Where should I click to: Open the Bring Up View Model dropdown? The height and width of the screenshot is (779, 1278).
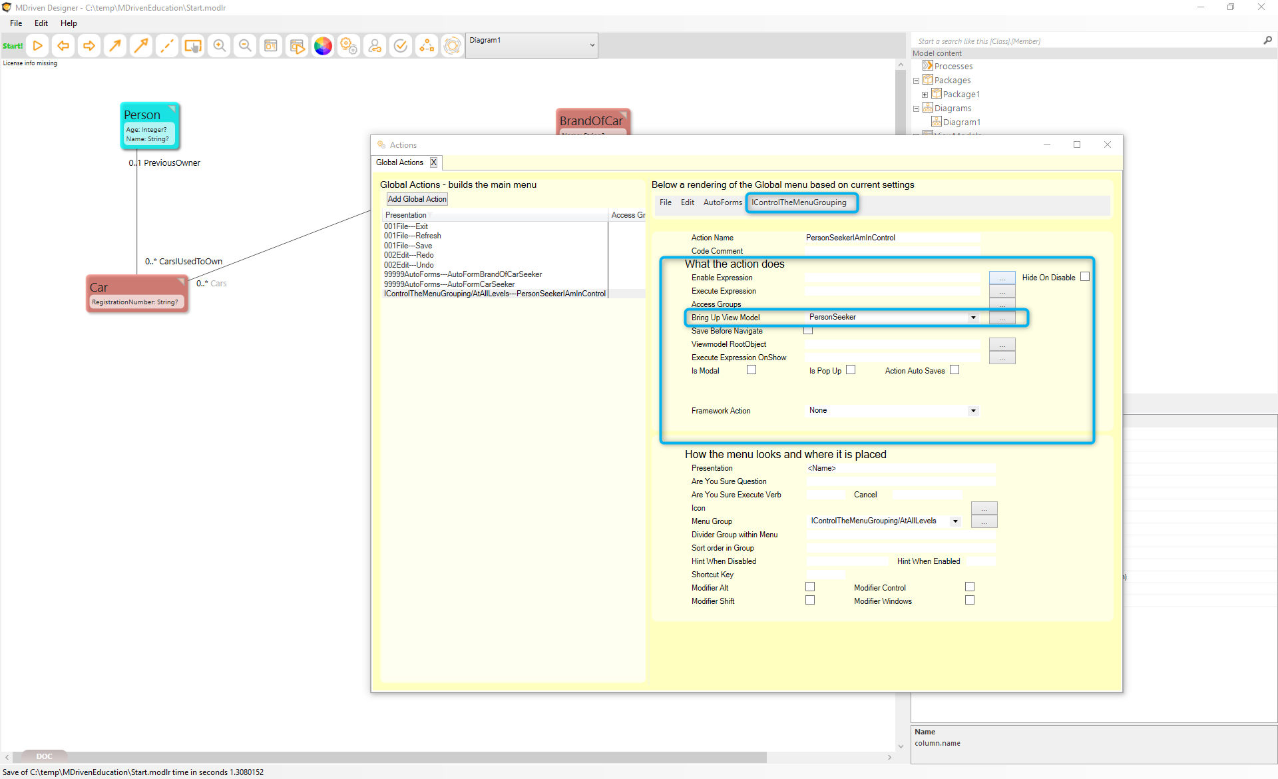pyautogui.click(x=973, y=318)
